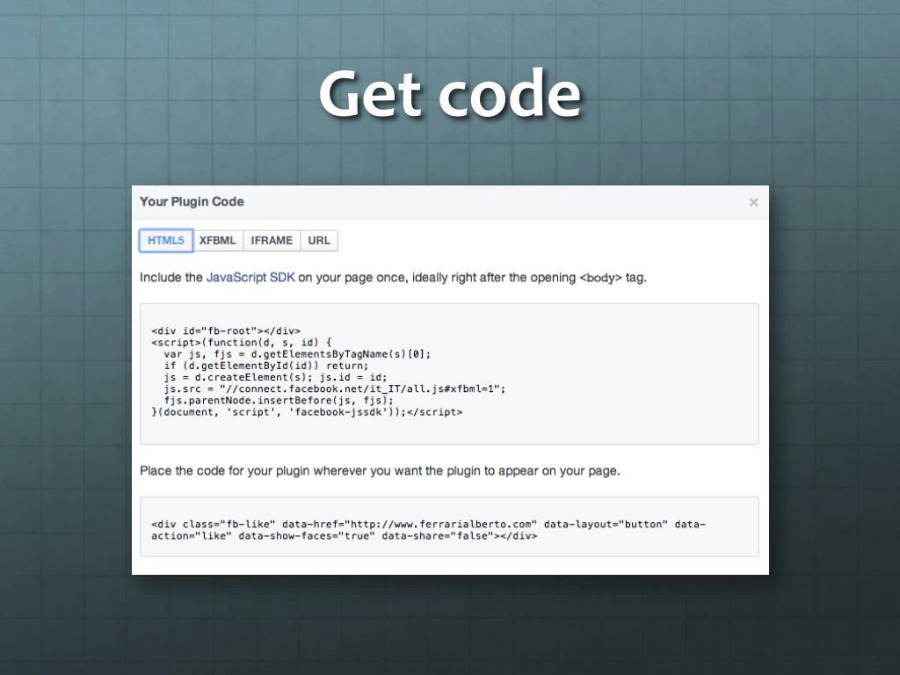
Task: Click the 'Get code' slide heading
Action: coord(450,93)
